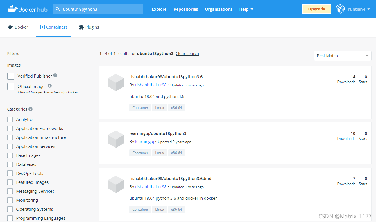Viewport: 376px width, 222px height.
Task: Check the Verified Publisher checkbox
Action: (x=11, y=76)
